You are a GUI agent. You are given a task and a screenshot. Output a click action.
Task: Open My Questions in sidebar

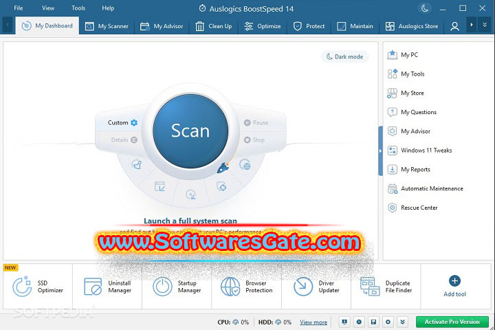[412, 112]
